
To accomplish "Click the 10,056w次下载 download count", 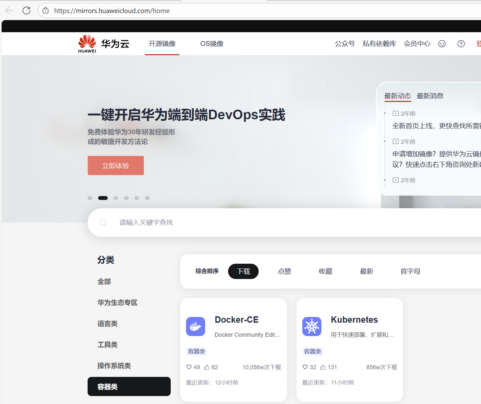I will pyautogui.click(x=262, y=367).
